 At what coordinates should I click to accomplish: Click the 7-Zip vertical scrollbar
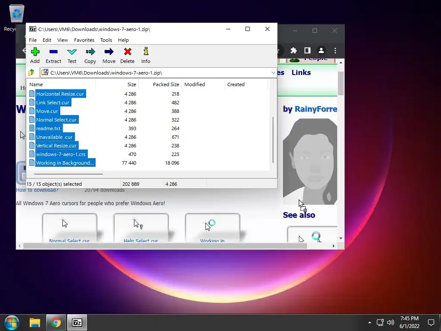[273, 140]
